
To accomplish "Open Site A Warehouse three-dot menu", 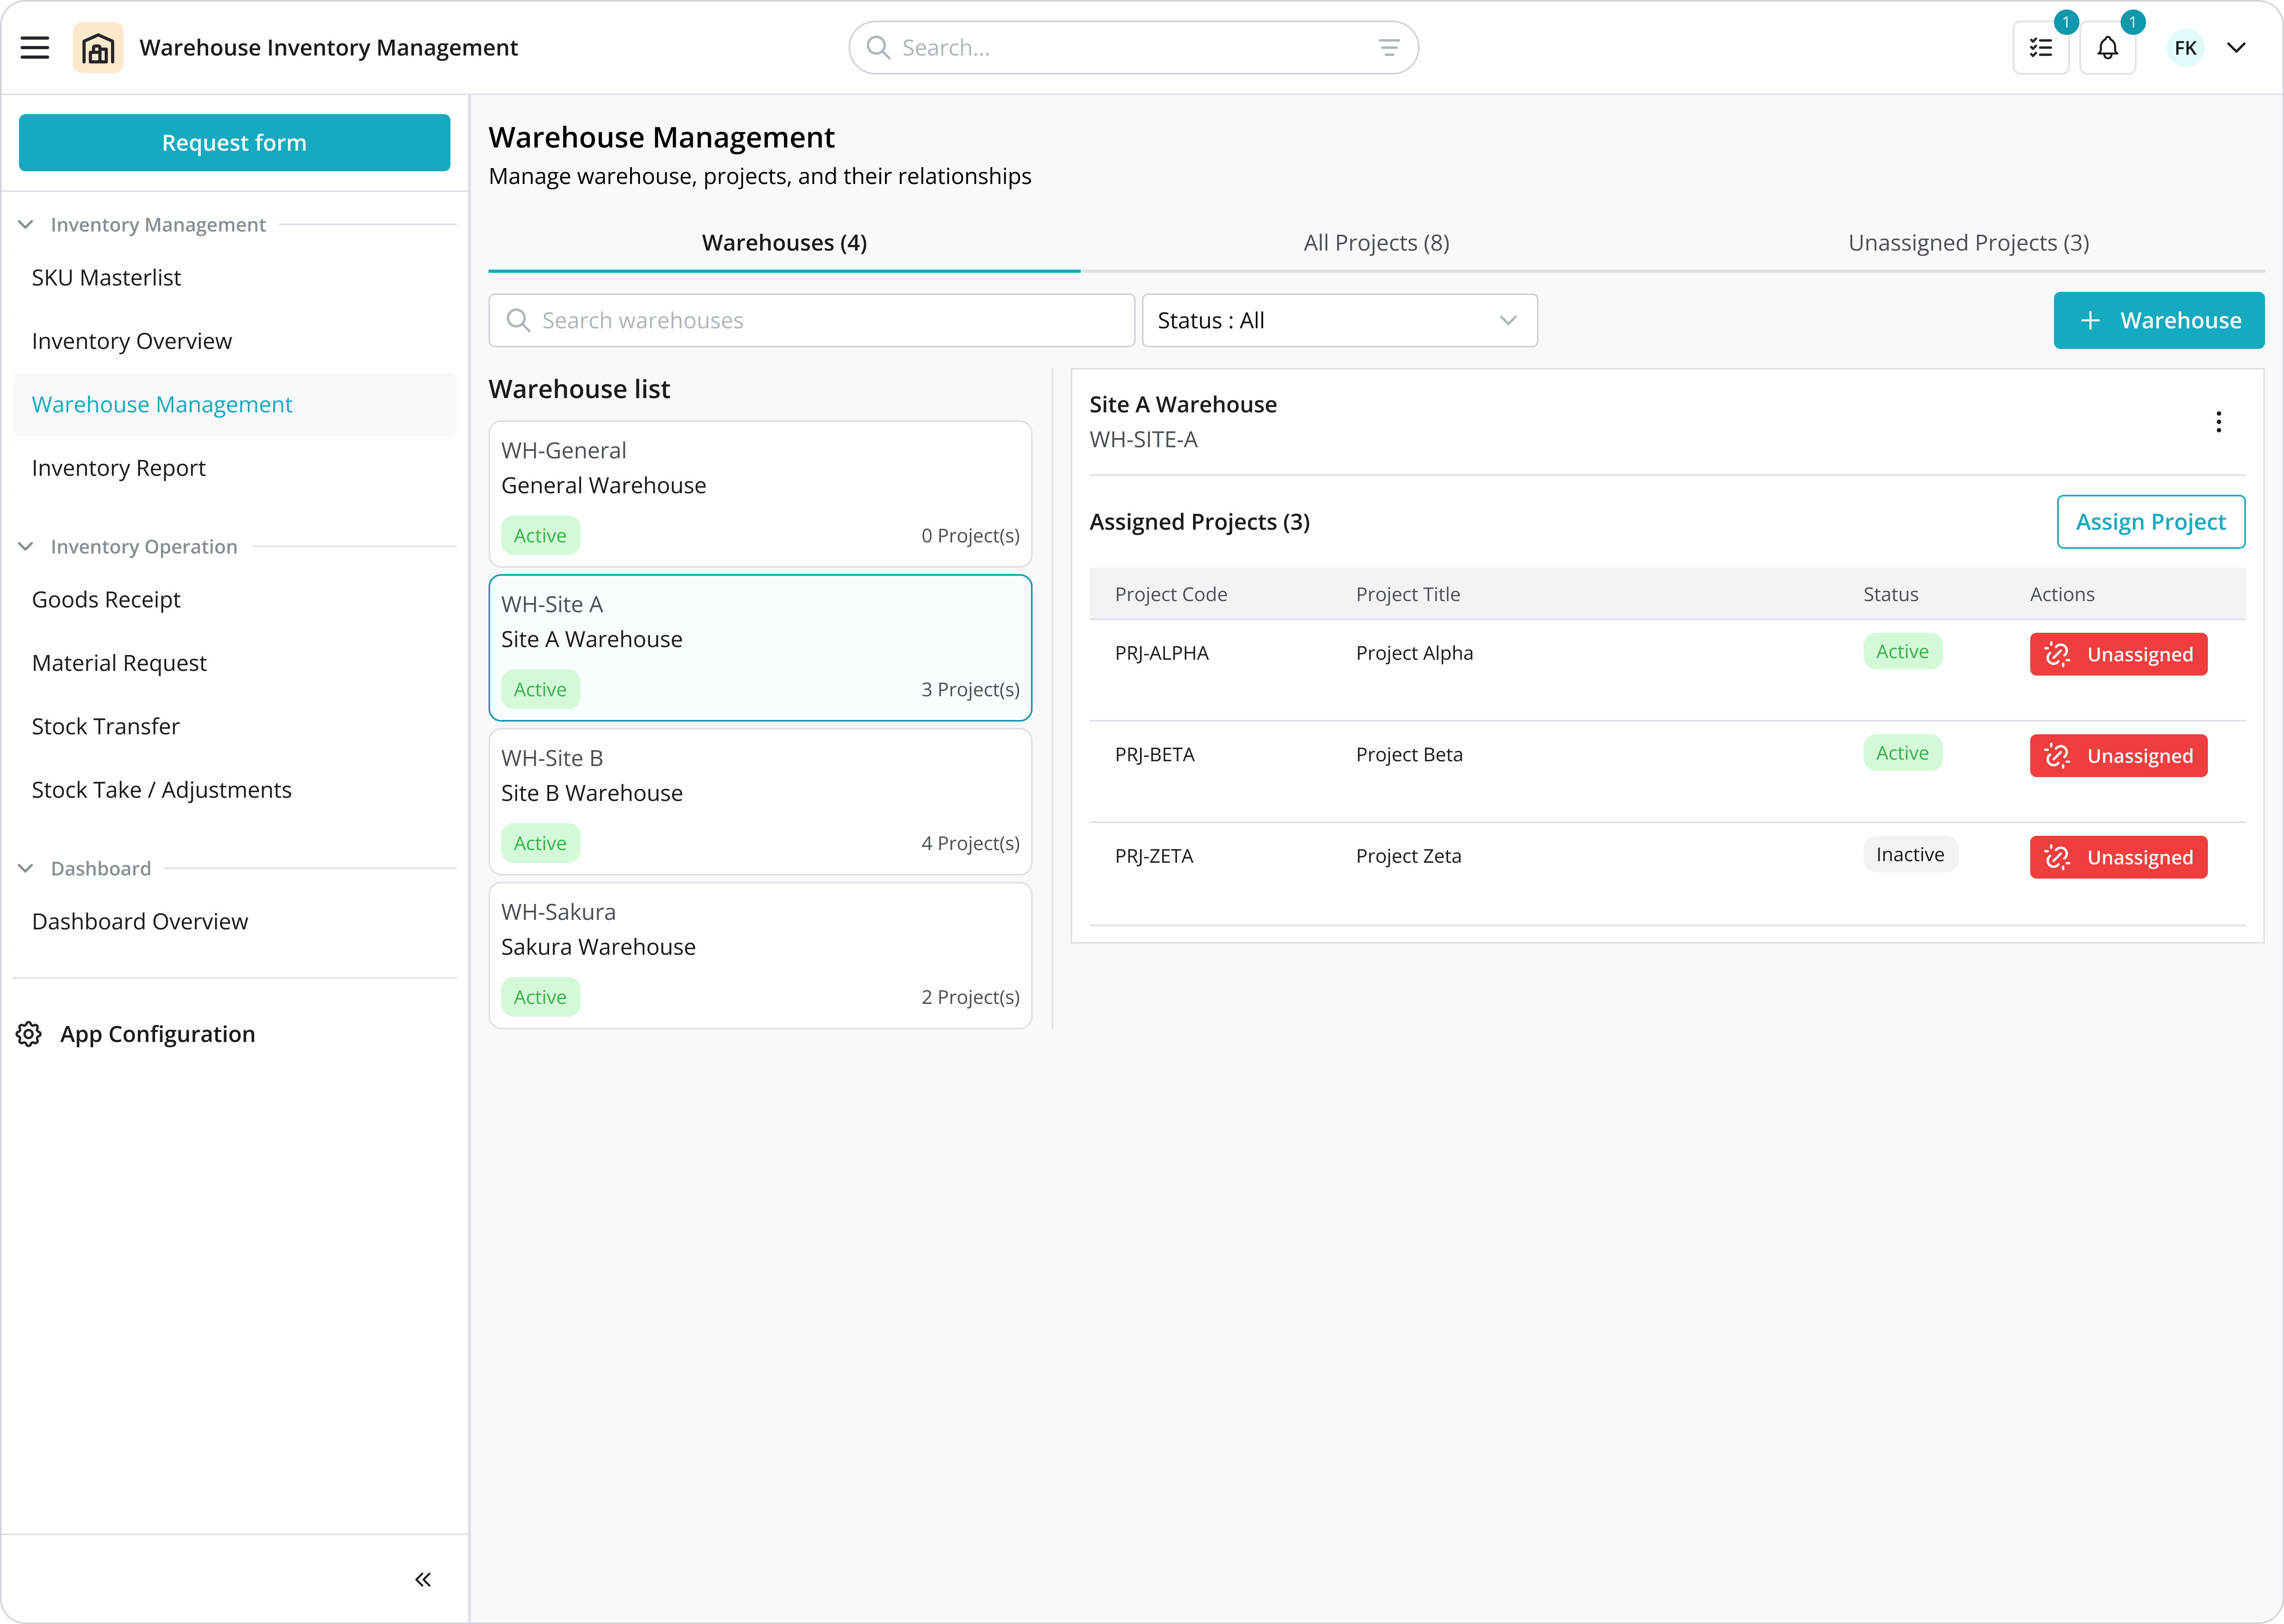I will tap(2218, 422).
